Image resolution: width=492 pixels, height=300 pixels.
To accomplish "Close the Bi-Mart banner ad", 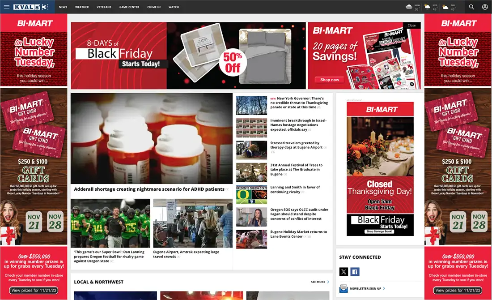I will 411,26.
